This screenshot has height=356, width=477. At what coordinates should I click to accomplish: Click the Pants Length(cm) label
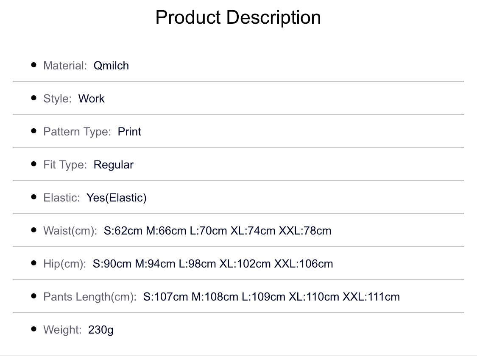click(90, 297)
